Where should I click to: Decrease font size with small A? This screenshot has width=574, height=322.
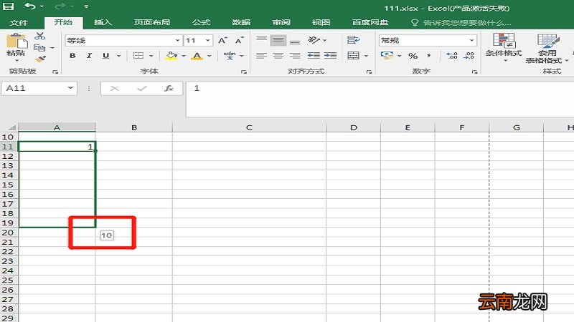[x=240, y=40]
